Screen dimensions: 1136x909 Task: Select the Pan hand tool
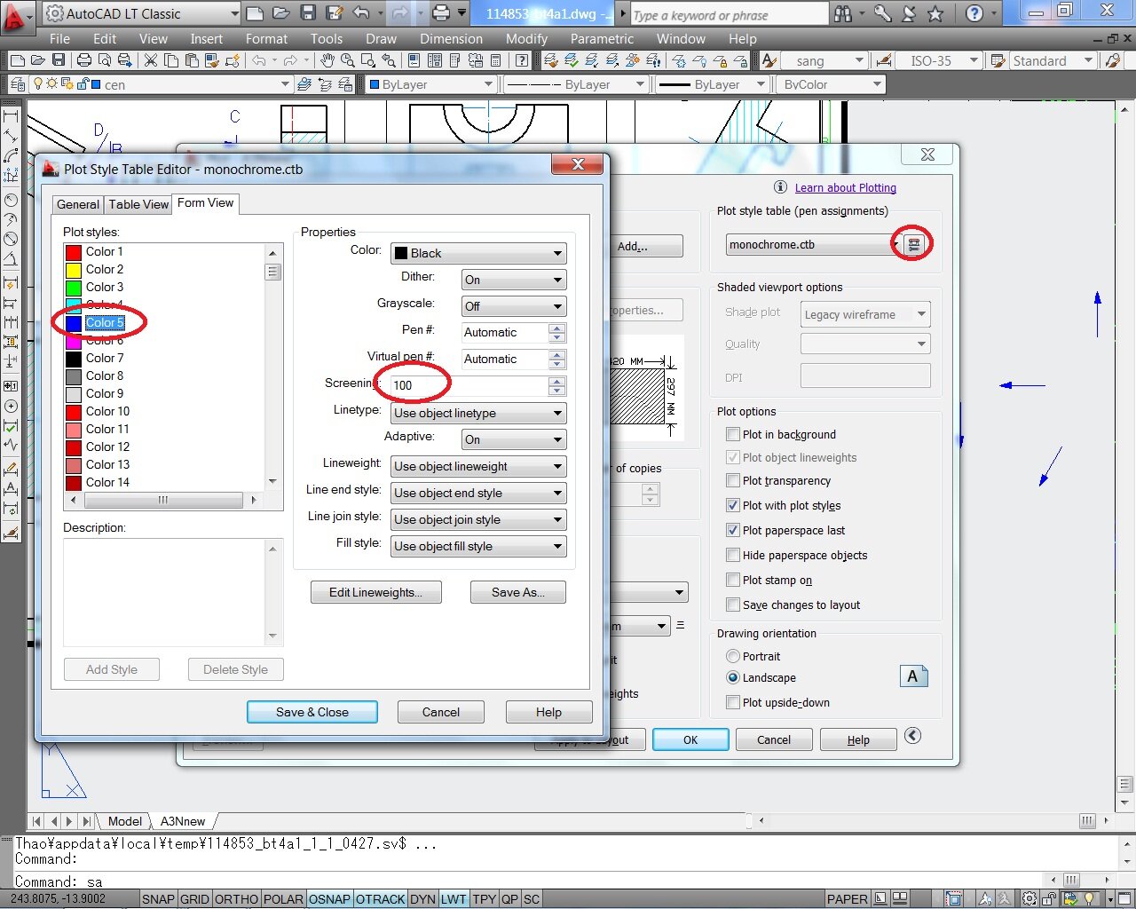(327, 60)
